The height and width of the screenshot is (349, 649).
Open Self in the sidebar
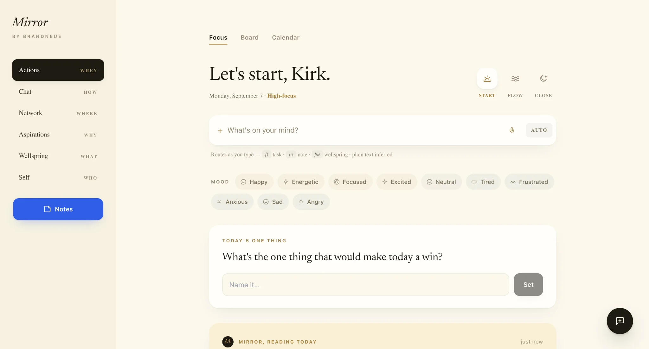(58, 178)
